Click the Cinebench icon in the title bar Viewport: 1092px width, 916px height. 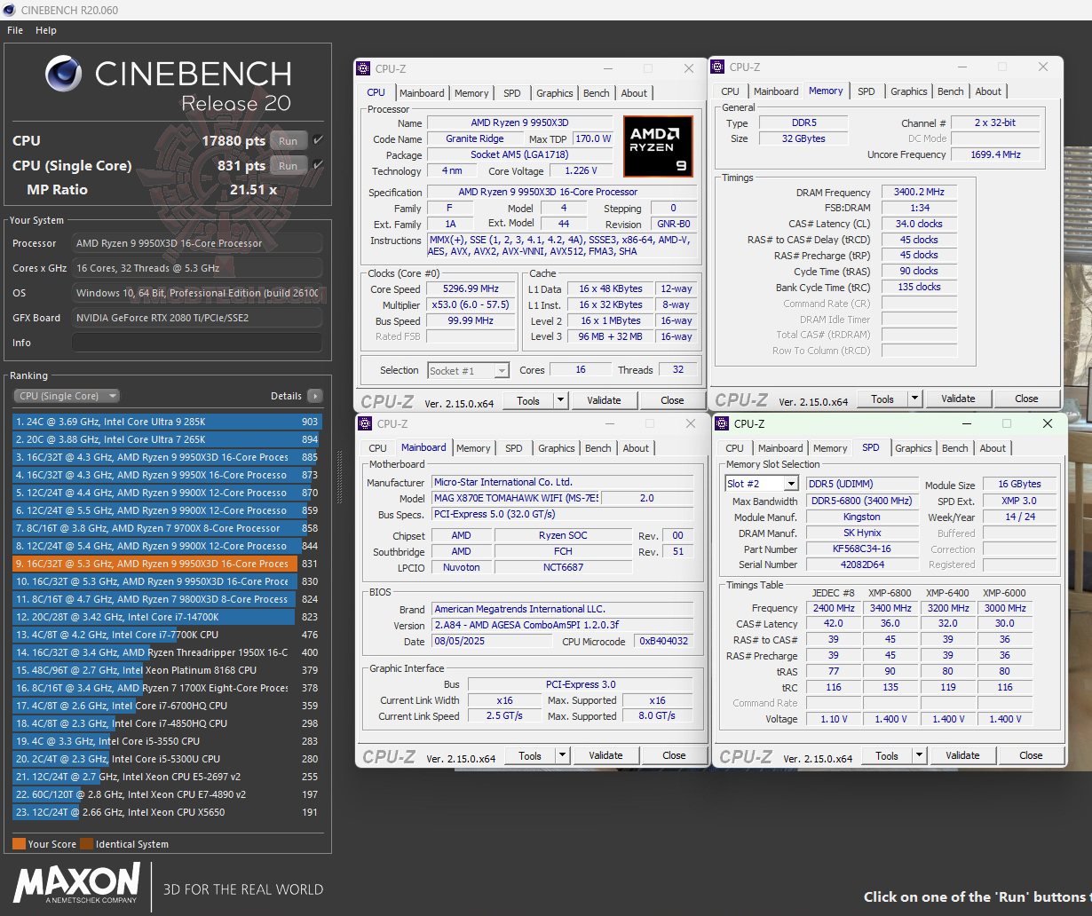pos(9,10)
